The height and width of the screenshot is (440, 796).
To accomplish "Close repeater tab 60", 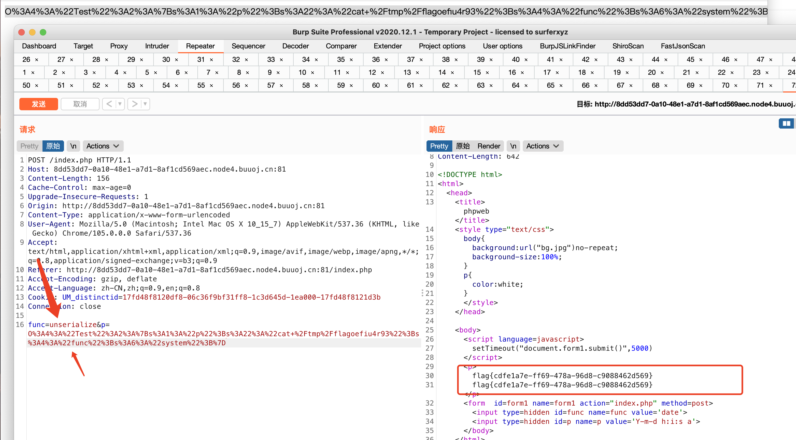I will point(386,86).
